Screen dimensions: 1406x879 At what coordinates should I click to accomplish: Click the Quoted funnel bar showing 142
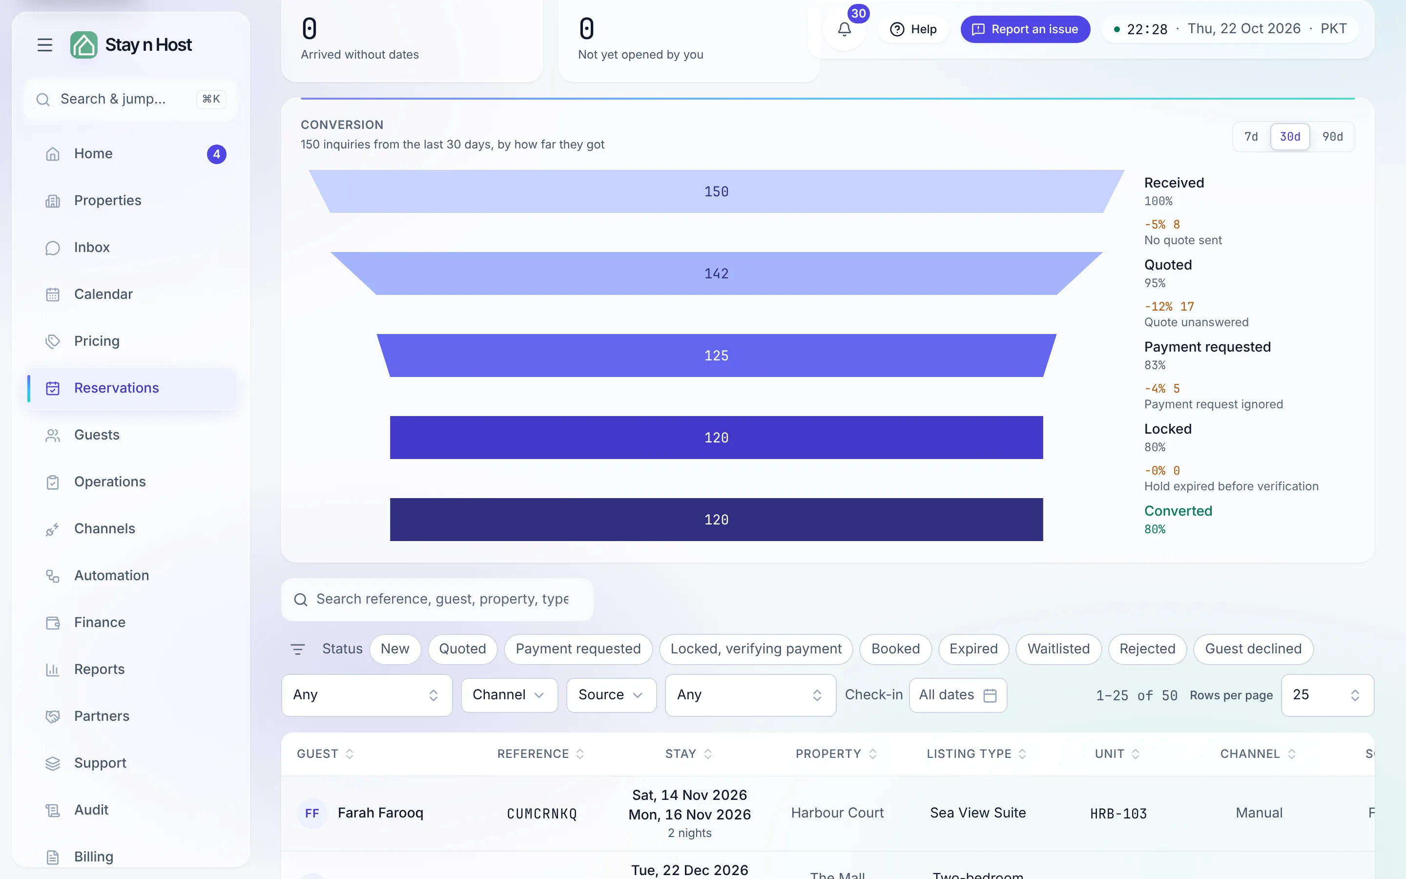(716, 273)
